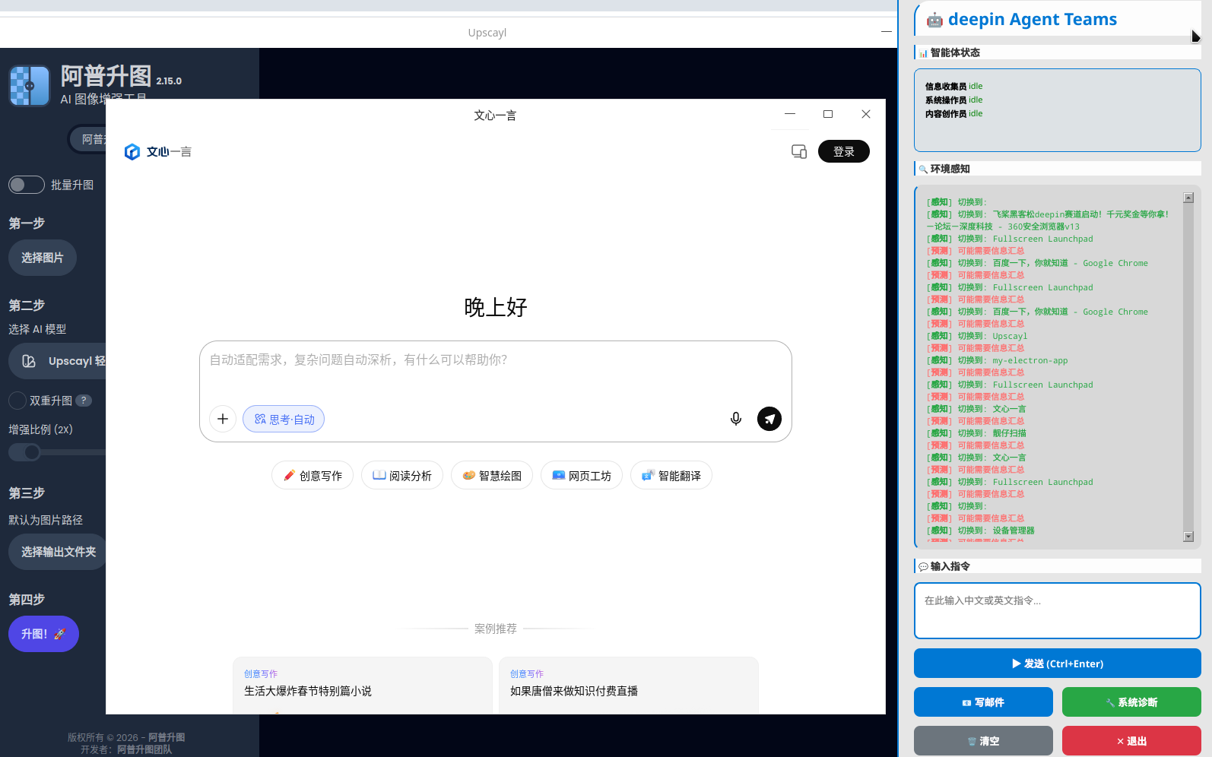The width and height of the screenshot is (1212, 757).
Task: Click the 环境感知 log scroll up arrow
Action: [x=1188, y=198]
